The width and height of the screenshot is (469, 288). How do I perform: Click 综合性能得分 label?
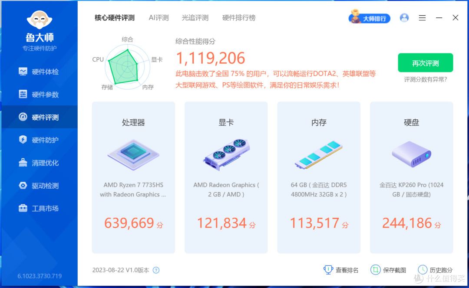(x=195, y=41)
